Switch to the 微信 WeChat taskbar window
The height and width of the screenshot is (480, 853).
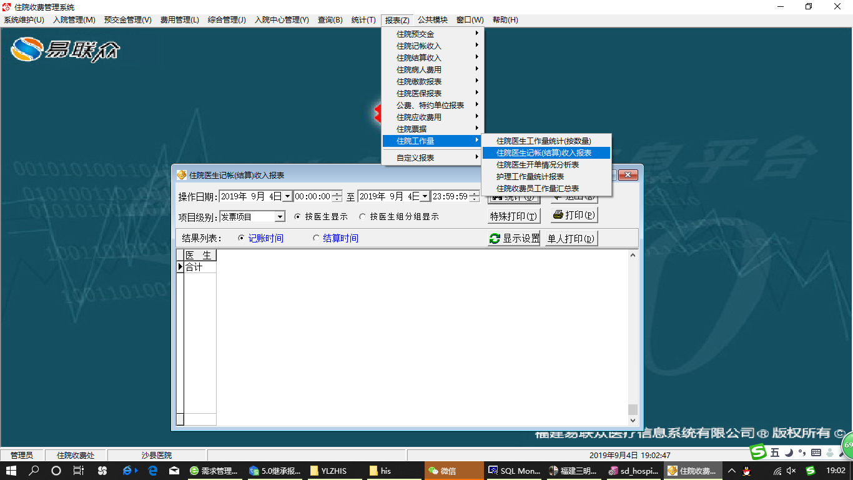click(x=455, y=471)
